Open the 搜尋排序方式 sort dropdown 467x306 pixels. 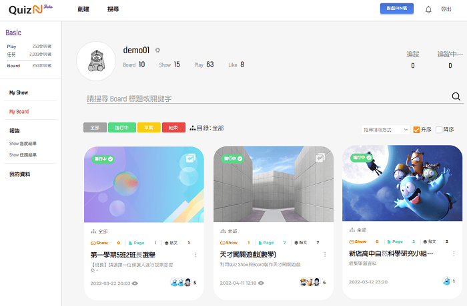pos(386,130)
